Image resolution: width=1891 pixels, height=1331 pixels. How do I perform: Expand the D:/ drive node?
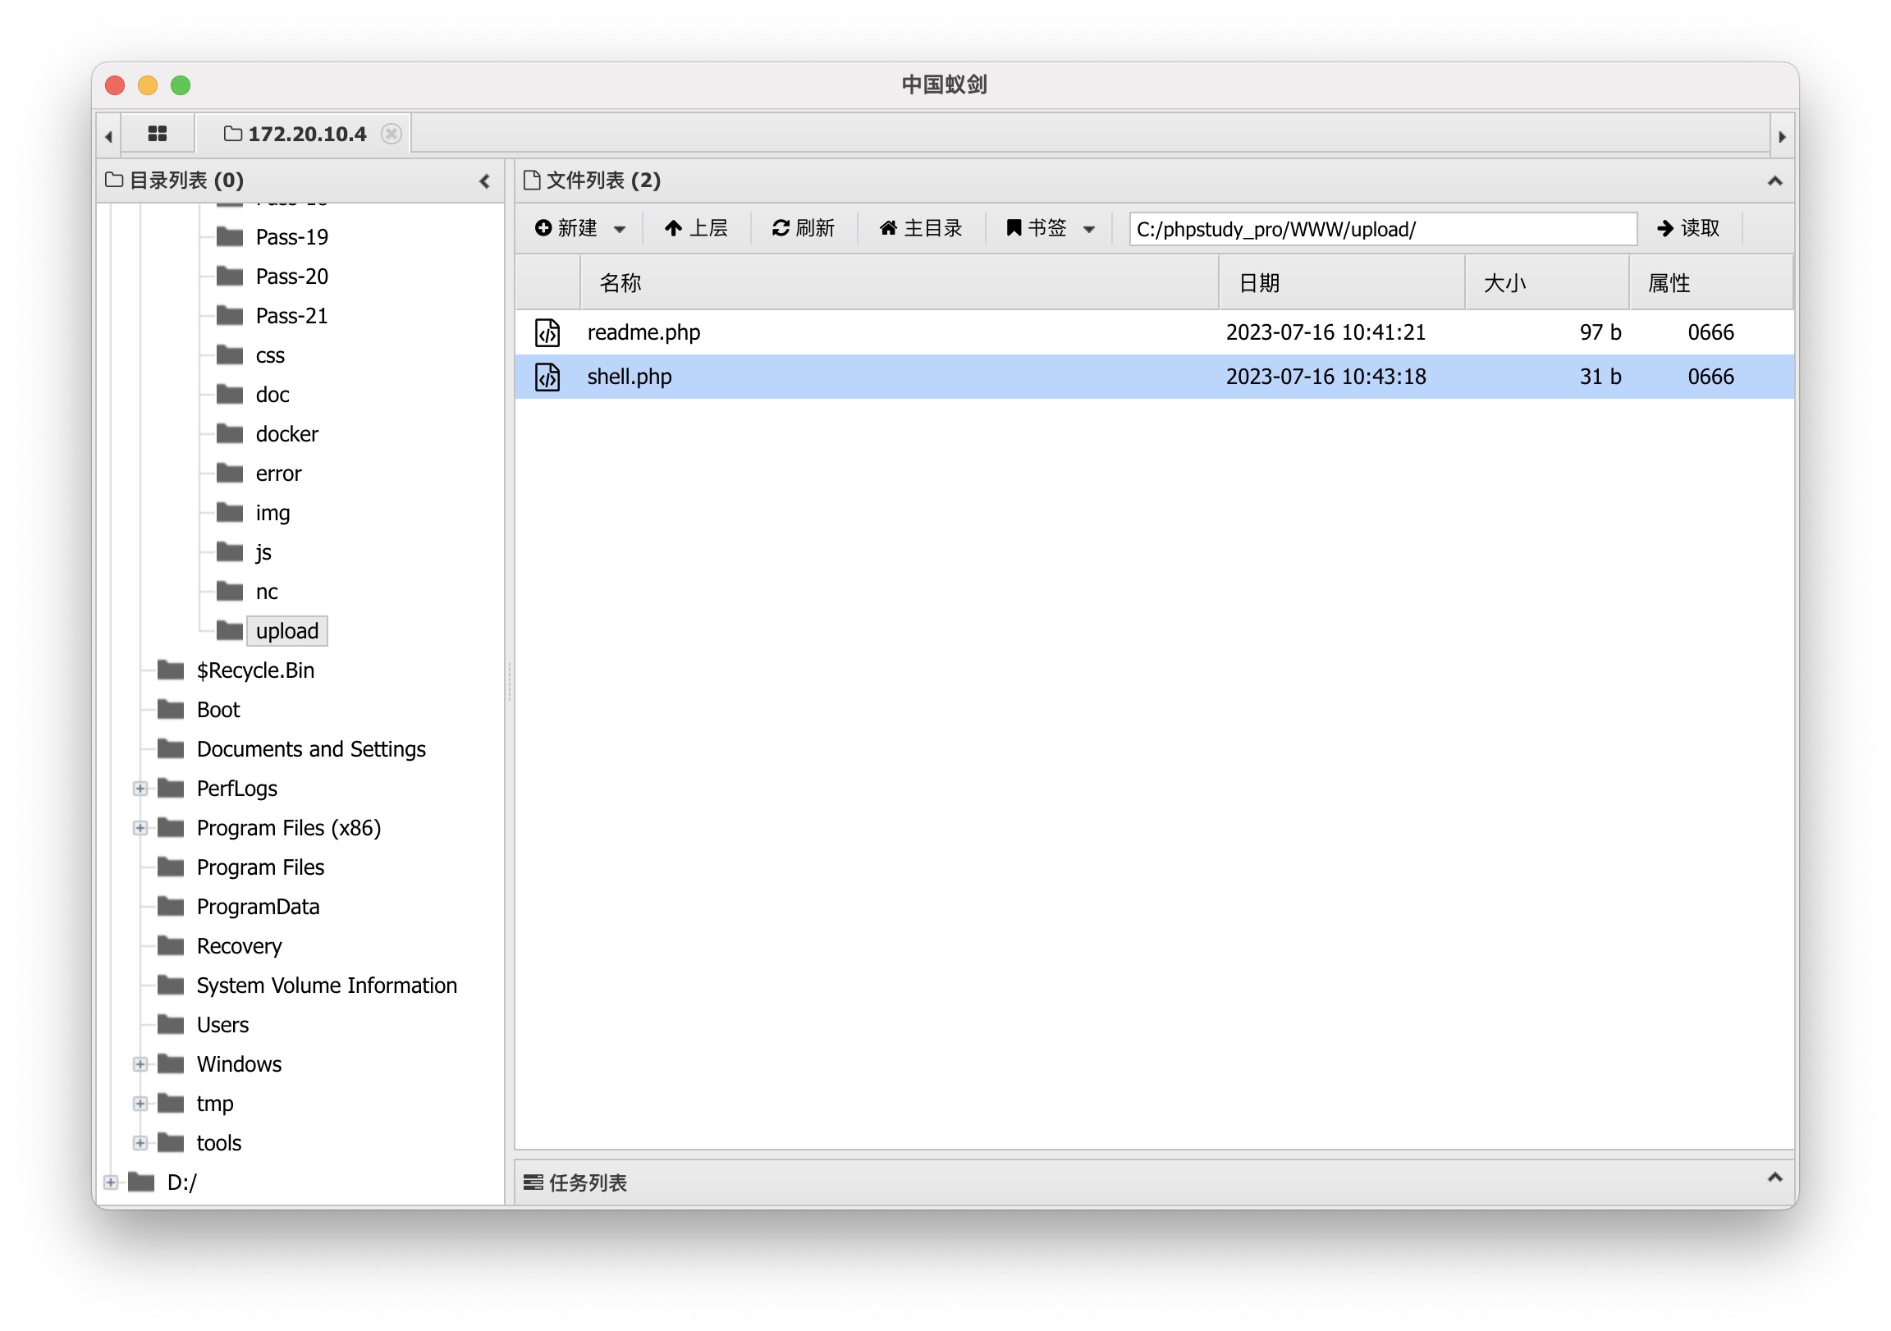pos(110,1183)
